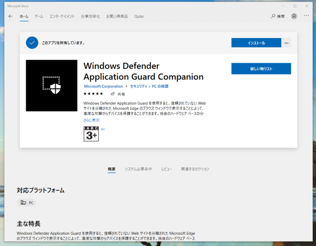Select the ホーム tab
This screenshot has width=316, height=246.
24,16
